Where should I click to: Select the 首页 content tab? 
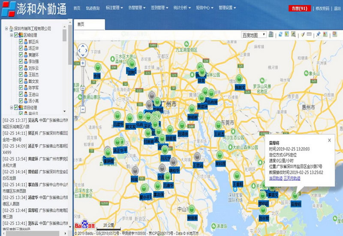coord(89,24)
